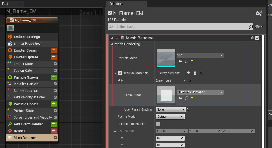Add module to Particle Update

[x=54, y=104]
